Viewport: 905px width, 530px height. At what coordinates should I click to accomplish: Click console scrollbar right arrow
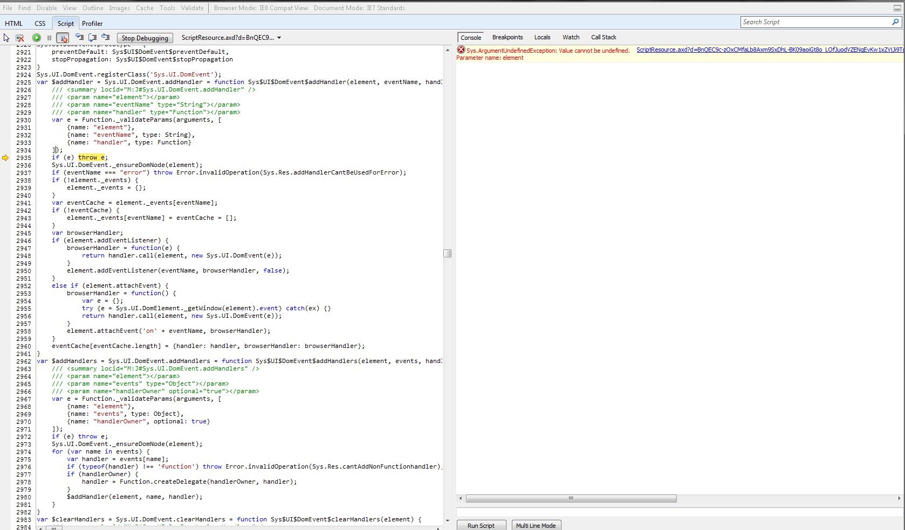899,498
